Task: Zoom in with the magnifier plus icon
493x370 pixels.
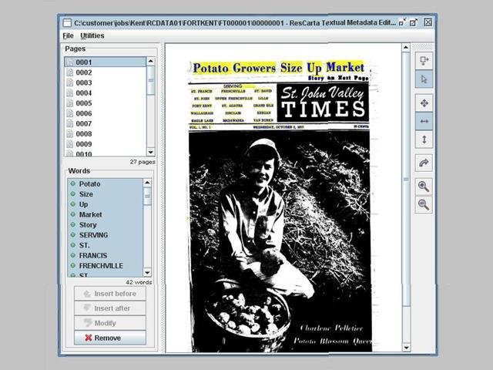Action: click(424, 187)
